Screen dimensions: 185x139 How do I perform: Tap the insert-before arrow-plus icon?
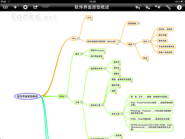tap(158, 7)
